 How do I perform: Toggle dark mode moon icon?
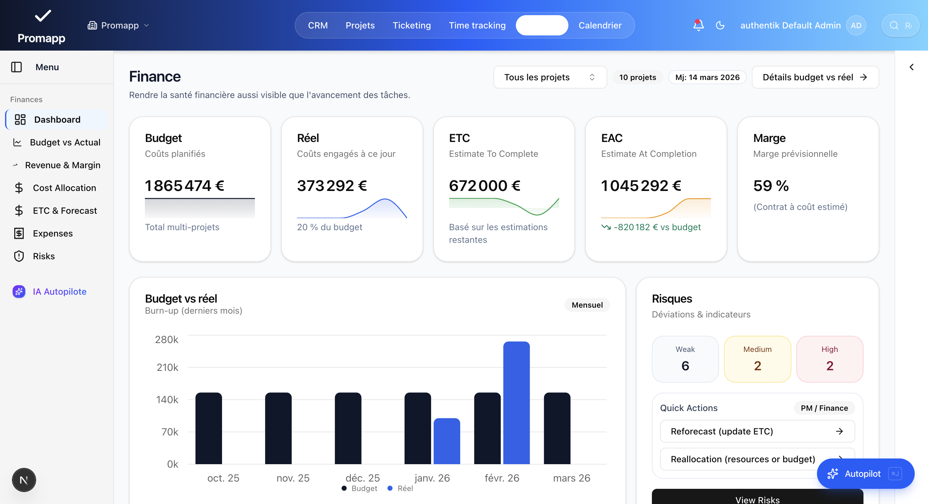[x=720, y=25]
